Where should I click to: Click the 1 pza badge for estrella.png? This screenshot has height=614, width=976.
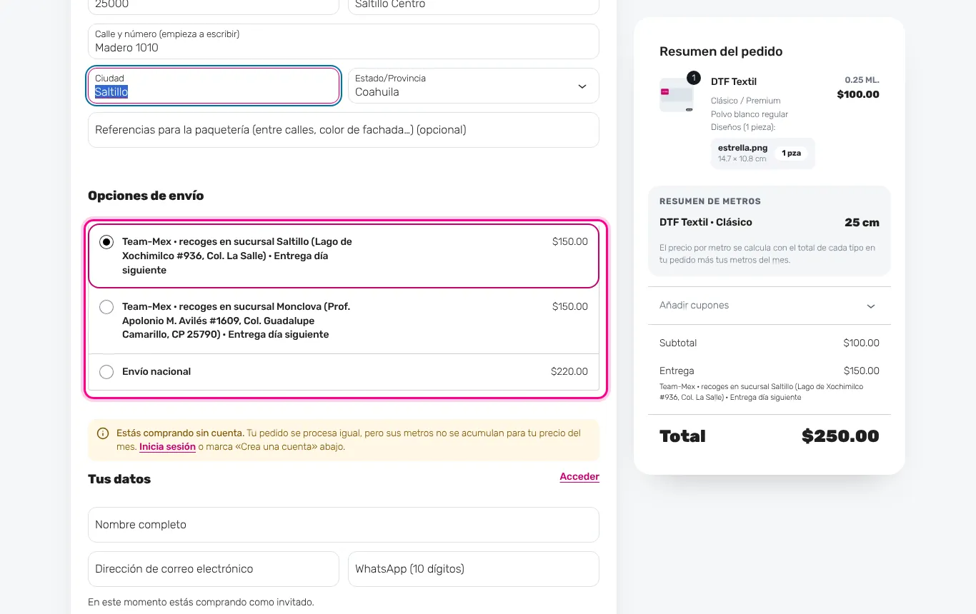coord(791,153)
